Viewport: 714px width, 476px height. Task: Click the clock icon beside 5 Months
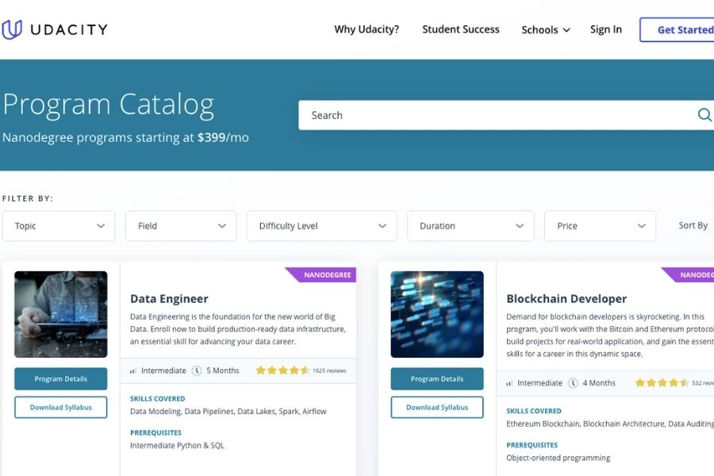197,370
